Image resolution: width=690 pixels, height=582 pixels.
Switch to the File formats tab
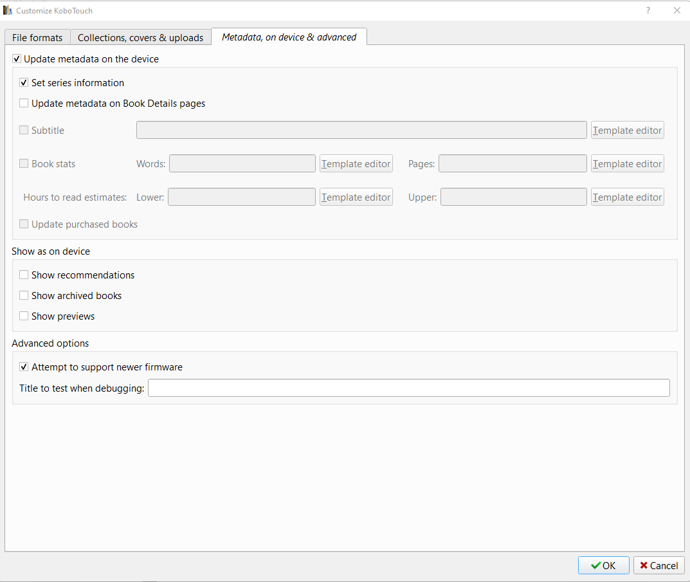(37, 37)
